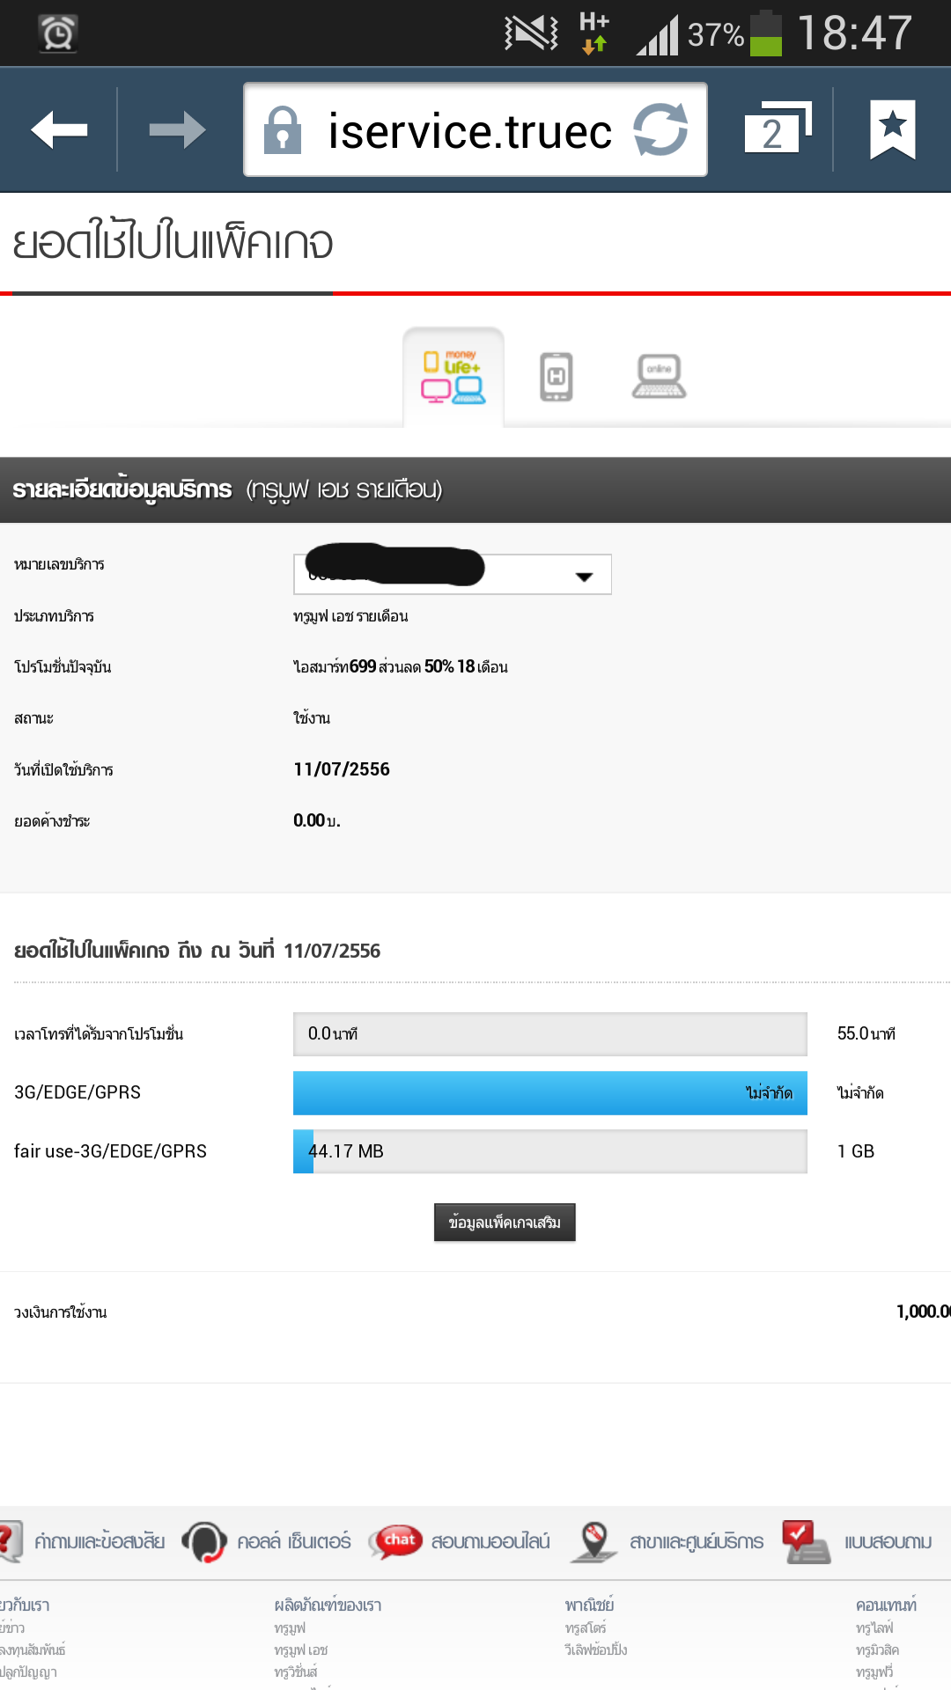The height and width of the screenshot is (1690, 951).
Task: Open the bookmarks star icon
Action: click(x=893, y=129)
